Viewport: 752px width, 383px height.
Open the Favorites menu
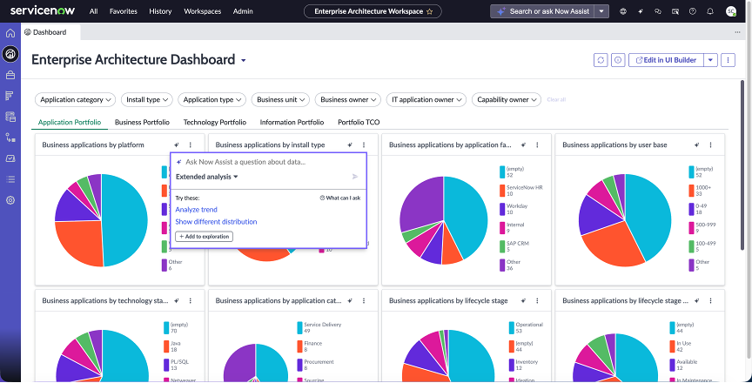coord(124,11)
